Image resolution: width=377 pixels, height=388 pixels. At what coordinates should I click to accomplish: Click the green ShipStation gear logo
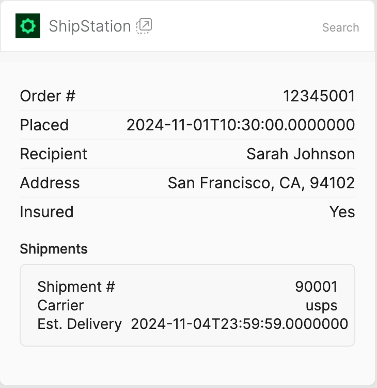coord(28,26)
